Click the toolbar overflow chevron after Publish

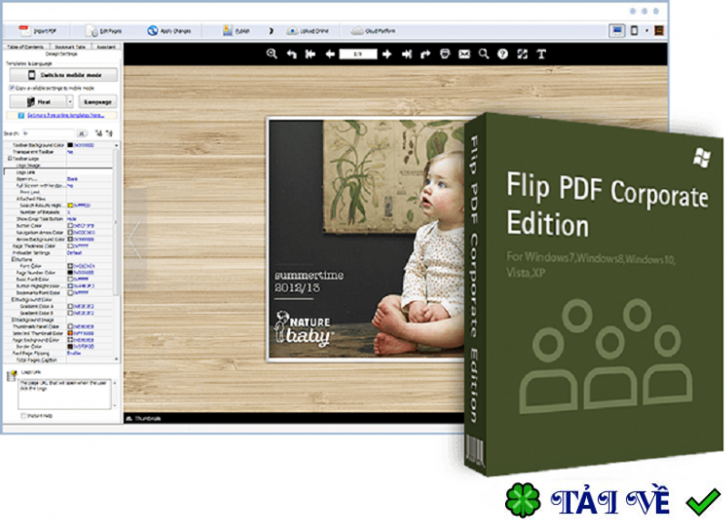(x=271, y=31)
